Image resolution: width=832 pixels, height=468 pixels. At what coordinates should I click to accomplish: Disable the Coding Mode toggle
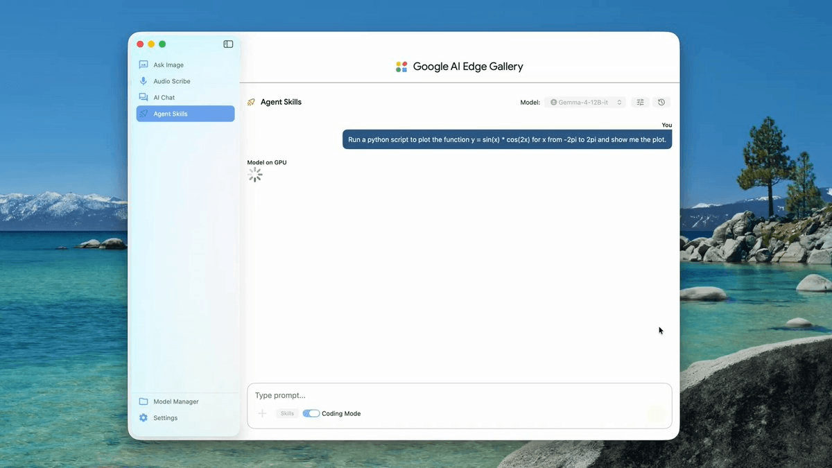point(311,413)
